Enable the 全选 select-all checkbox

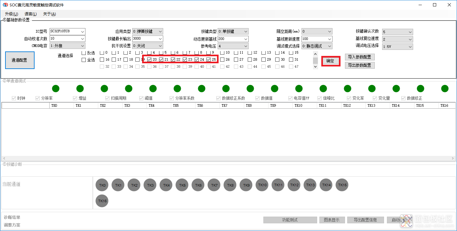[84, 60]
